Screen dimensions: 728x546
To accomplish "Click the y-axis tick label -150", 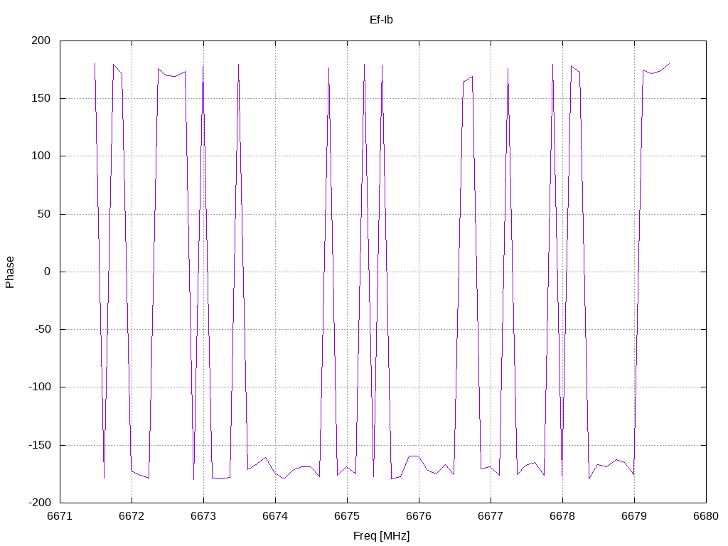I will (40, 445).
